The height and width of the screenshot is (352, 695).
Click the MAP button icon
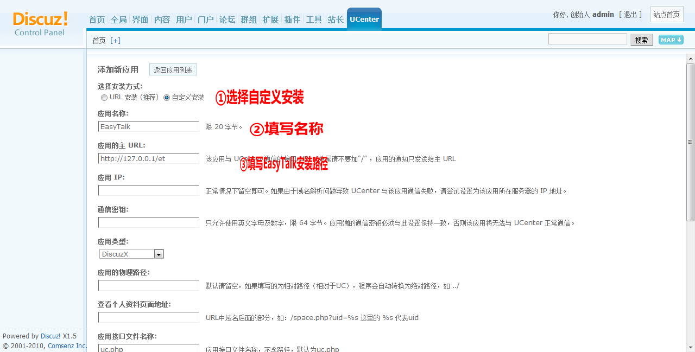[671, 40]
